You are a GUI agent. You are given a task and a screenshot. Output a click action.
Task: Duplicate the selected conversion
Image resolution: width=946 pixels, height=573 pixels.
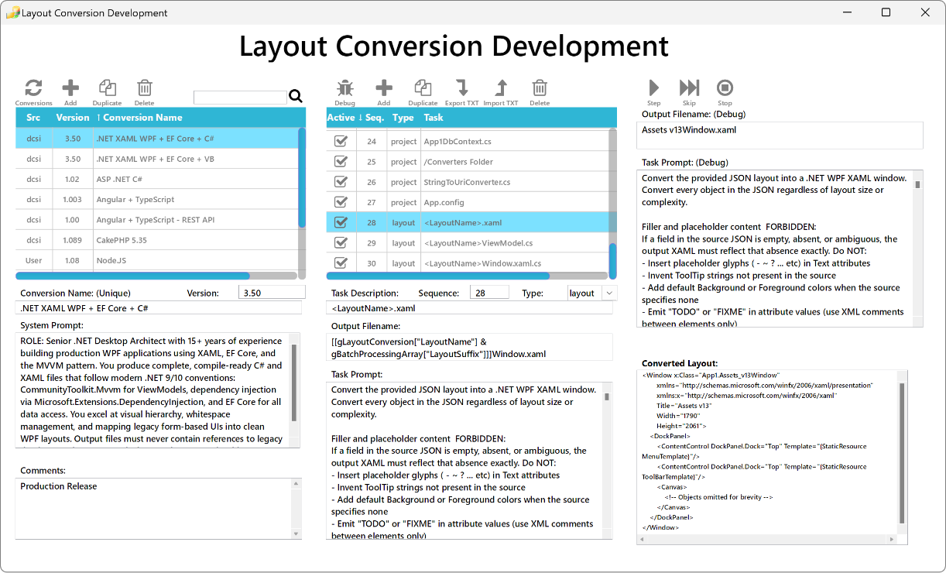click(x=107, y=88)
